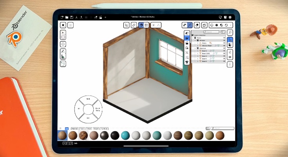This screenshot has width=288, height=157.
Task: Open the view layer properties tab icon
Action: pyautogui.click(x=187, y=48)
